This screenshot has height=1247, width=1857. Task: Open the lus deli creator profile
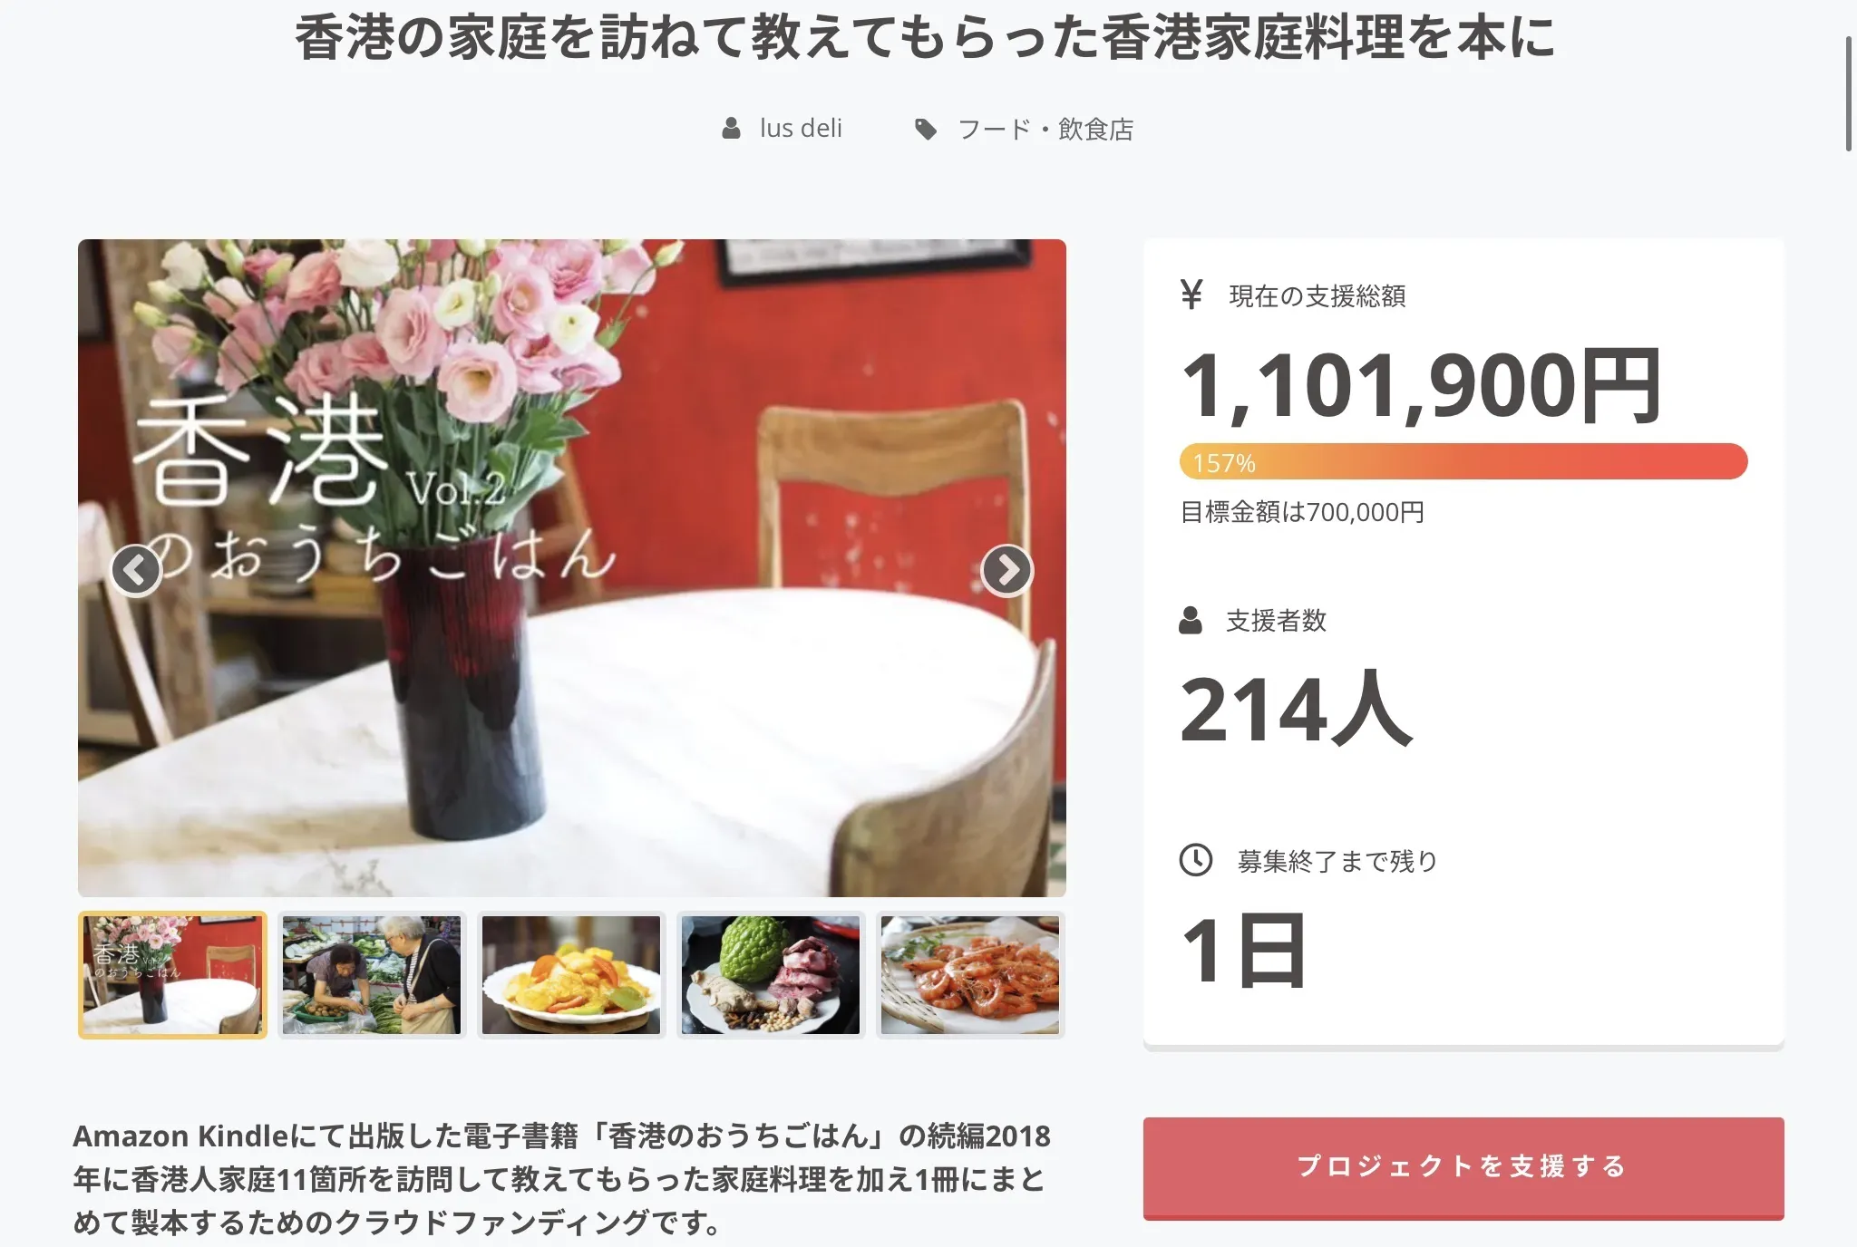801,129
